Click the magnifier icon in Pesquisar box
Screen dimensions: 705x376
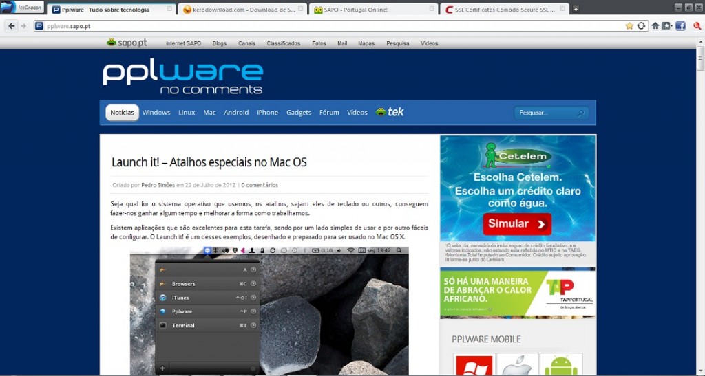(581, 113)
